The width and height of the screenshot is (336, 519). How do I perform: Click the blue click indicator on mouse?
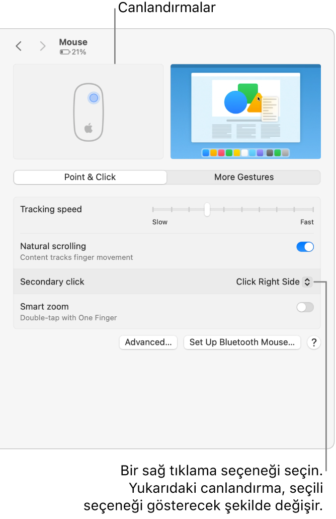tap(94, 98)
